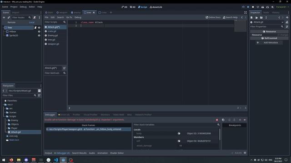The image size is (291, 163).
Task: Enable Movie Maker mode
Action: point(272,7)
